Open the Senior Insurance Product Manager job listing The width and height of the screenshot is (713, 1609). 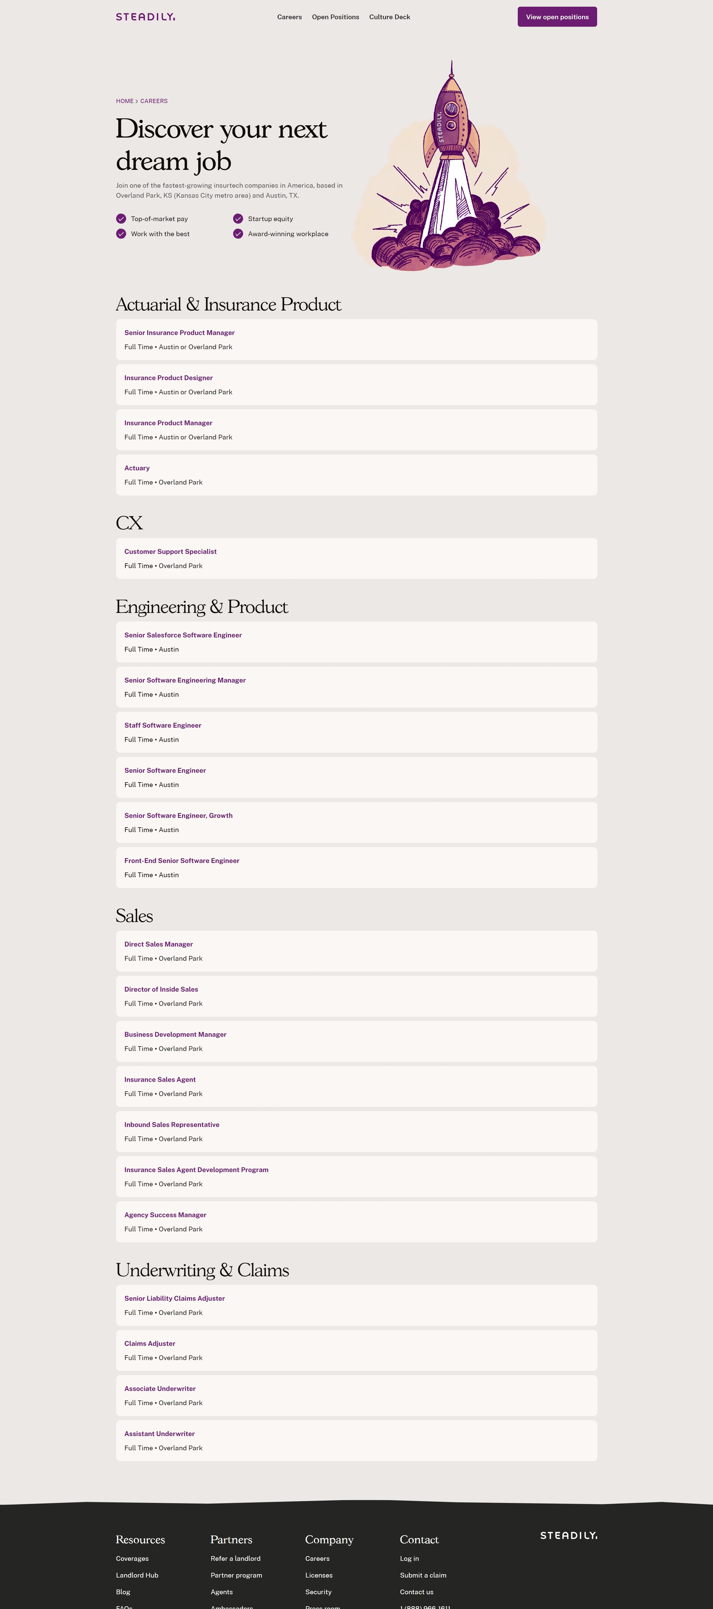click(179, 333)
